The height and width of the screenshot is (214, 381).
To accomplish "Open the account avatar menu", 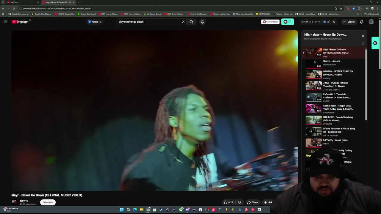I will click(371, 22).
